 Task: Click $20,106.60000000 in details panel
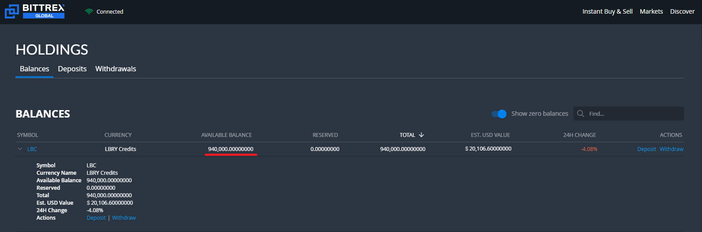[x=110, y=203]
